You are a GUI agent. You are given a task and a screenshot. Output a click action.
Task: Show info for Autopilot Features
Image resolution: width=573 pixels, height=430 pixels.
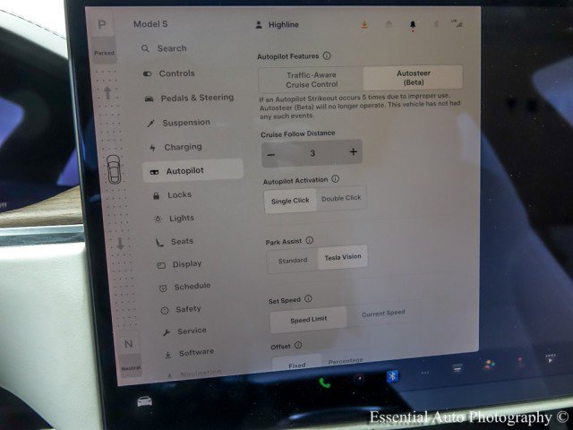coord(327,56)
